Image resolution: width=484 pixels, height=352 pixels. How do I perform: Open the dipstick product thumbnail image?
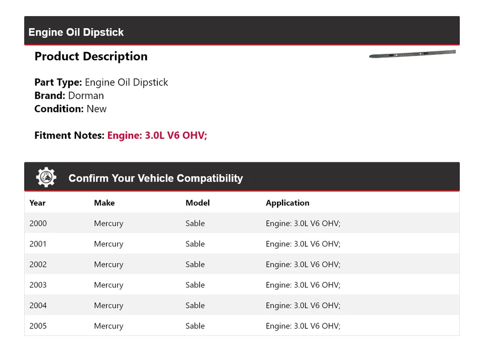click(412, 54)
